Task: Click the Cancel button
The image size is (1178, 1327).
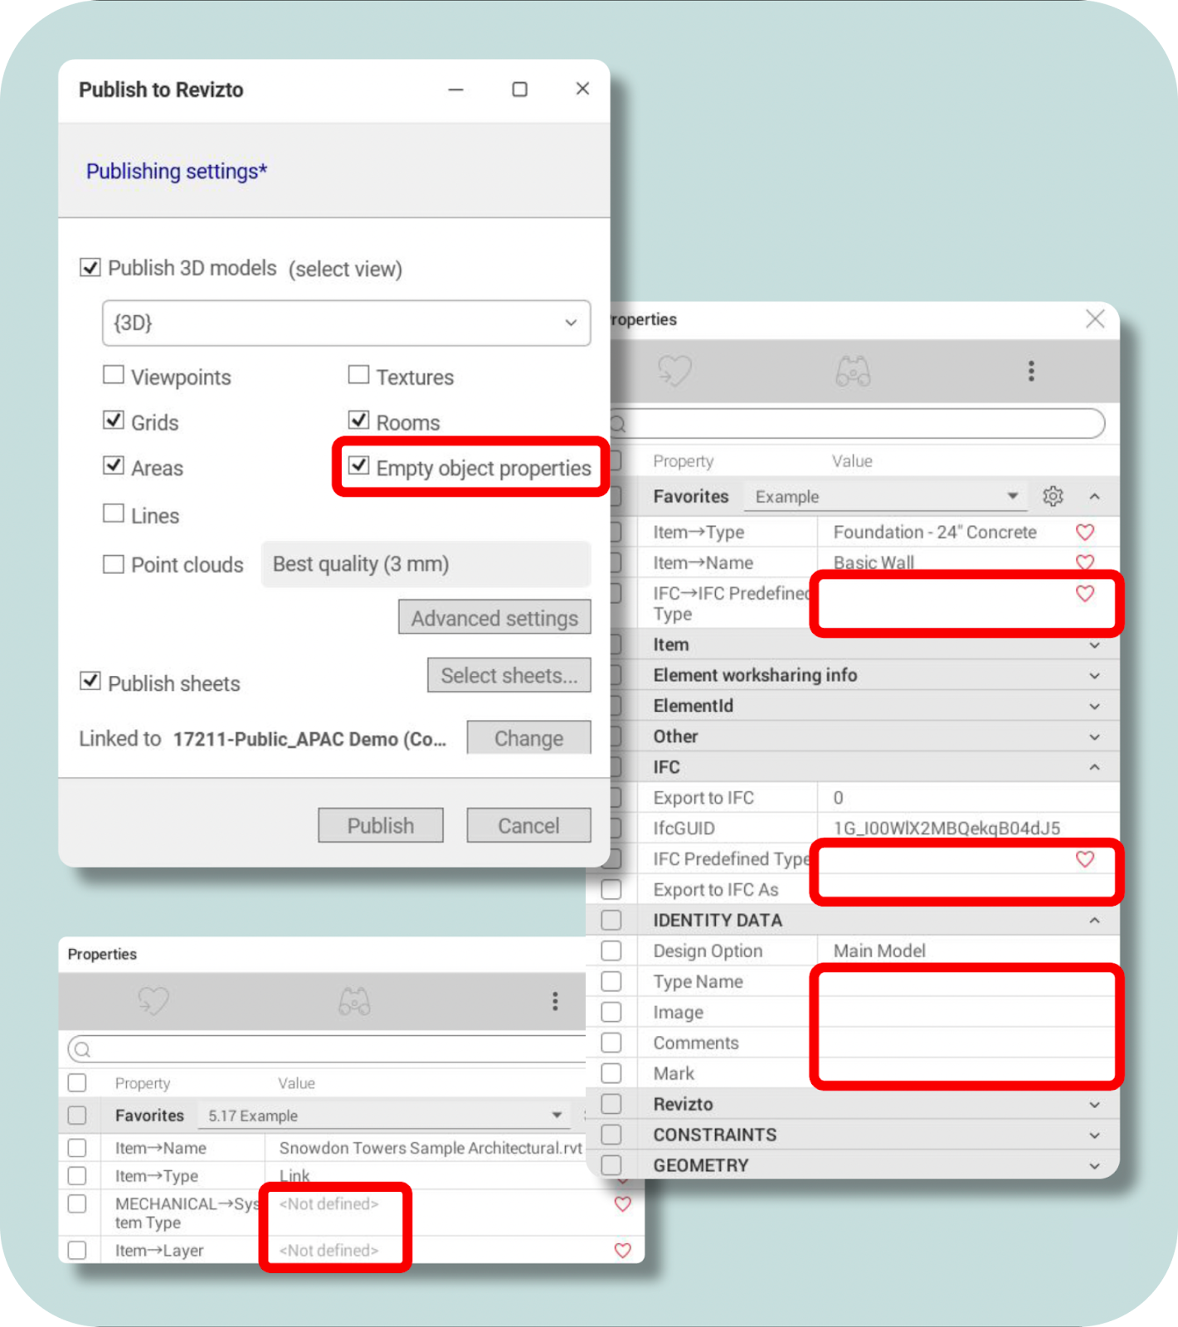Action: click(529, 825)
